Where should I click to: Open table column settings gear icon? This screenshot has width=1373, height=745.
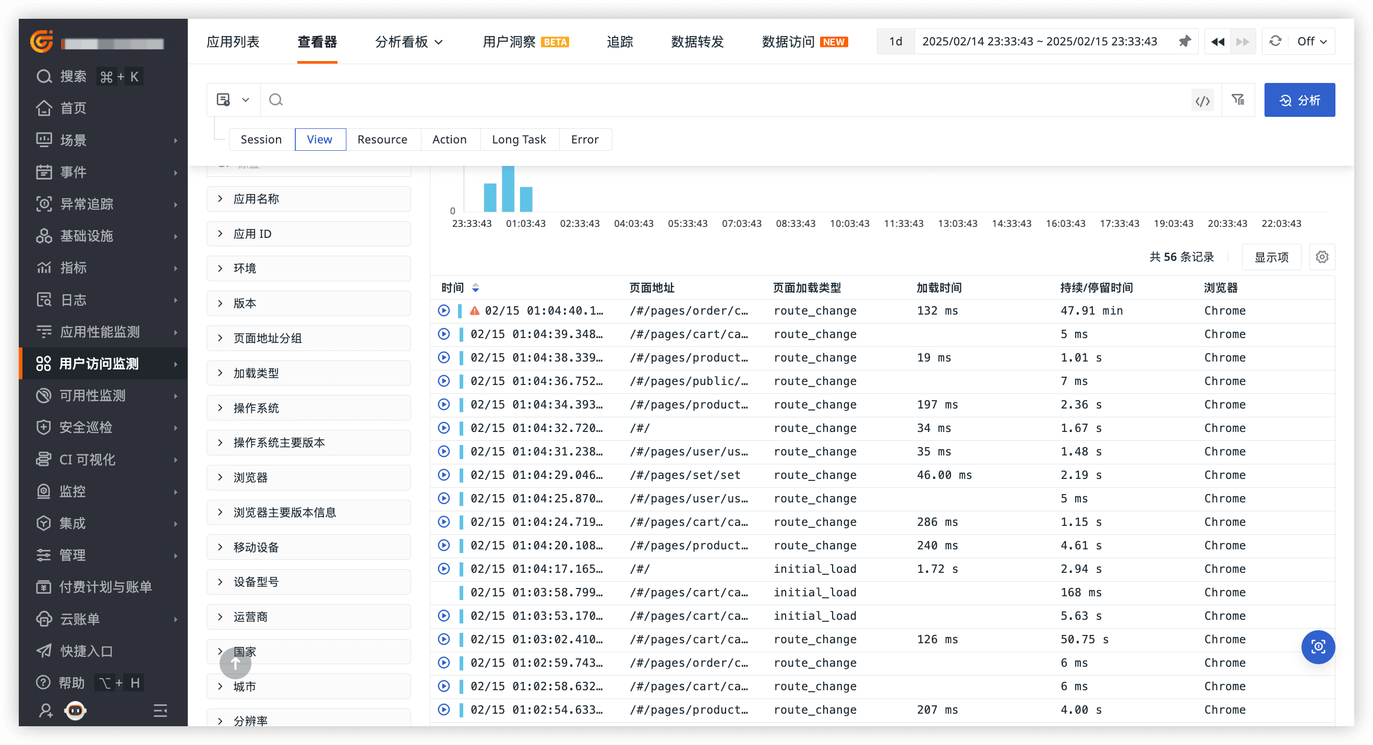1322,257
